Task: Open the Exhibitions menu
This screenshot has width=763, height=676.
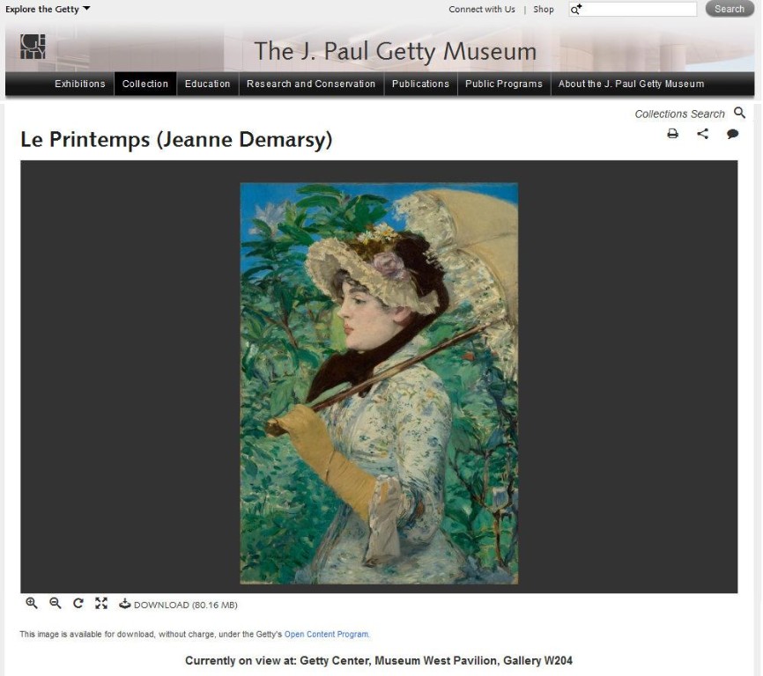Action: tap(80, 84)
